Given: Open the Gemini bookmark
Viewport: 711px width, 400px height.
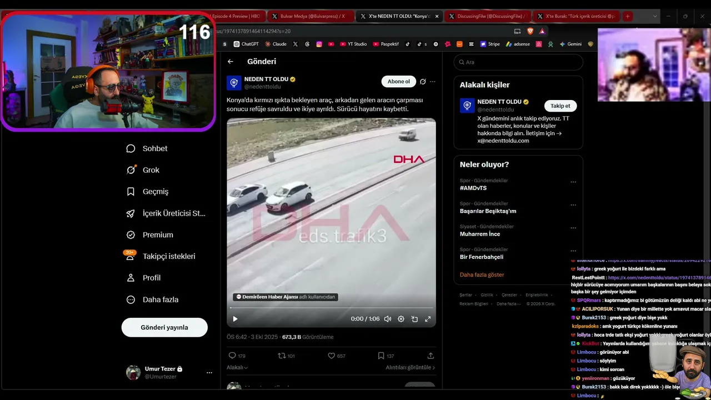Looking at the screenshot, I should click(x=570, y=44).
